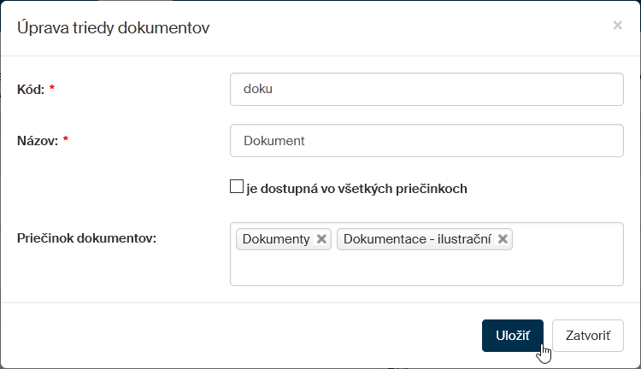Select the Dokumentace - ilustrační tag label

[417, 240]
